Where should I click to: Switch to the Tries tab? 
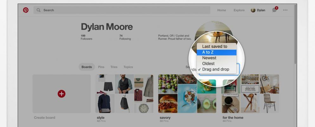coord(114,67)
